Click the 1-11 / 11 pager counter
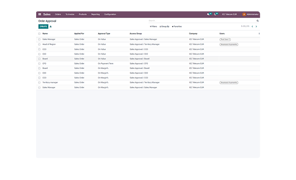The image size is (296, 180). pos(245,26)
